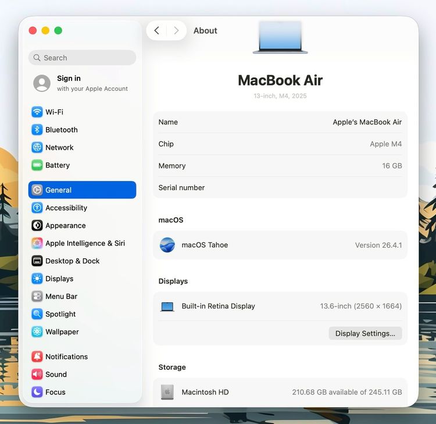Minimize the window with yellow button

click(45, 30)
